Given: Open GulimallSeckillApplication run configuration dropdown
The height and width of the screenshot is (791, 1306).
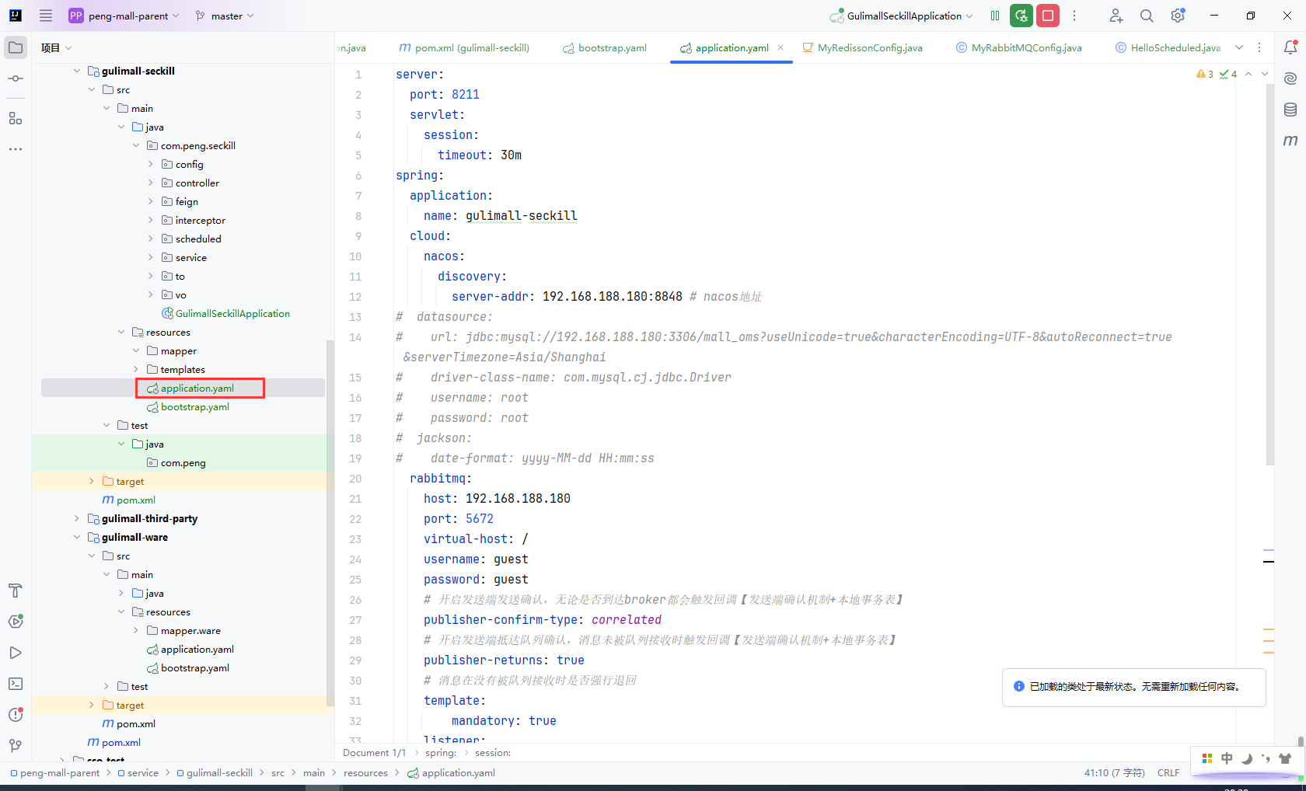Looking at the screenshot, I should 901,16.
